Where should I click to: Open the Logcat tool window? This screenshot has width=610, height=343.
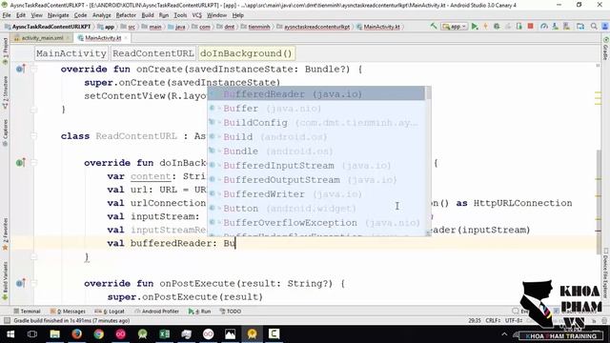point(110,312)
